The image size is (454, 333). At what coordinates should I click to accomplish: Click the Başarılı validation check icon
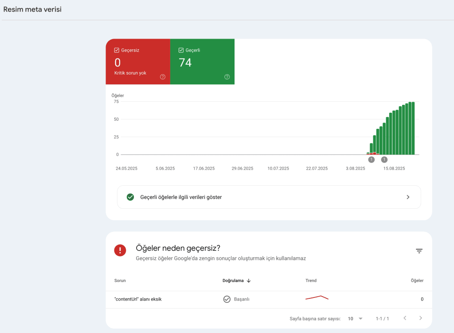coord(227,299)
